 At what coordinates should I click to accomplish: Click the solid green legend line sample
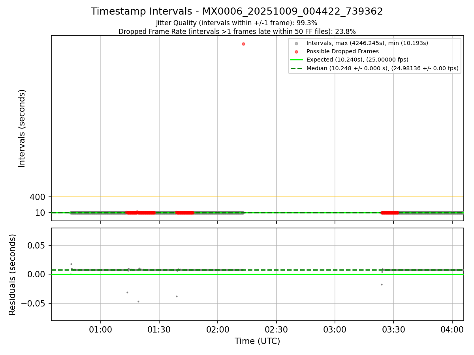(297, 60)
